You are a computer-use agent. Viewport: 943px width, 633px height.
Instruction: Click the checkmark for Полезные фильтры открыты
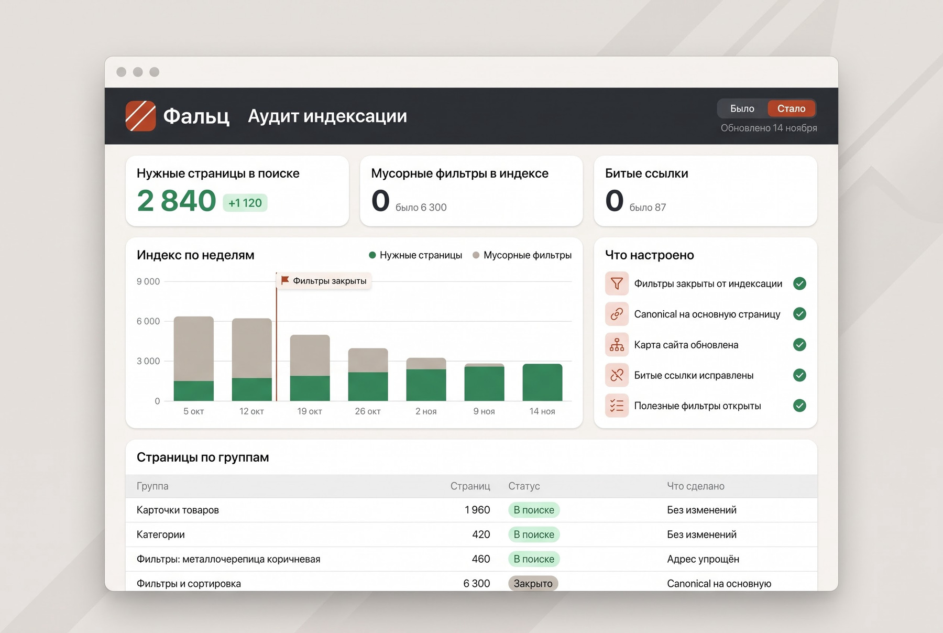click(799, 406)
